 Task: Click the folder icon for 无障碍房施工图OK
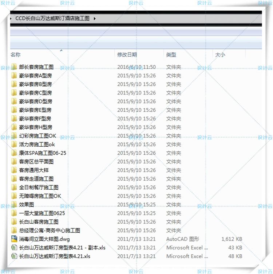click(x=14, y=196)
